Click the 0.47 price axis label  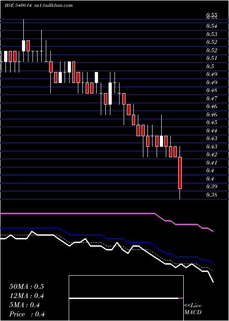[212, 99]
